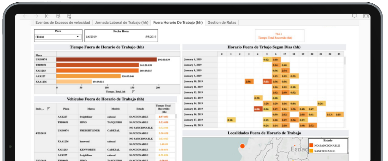Click sort icon beside Incio column header
The height and width of the screenshot is (161, 388).
pyautogui.click(x=49, y=108)
